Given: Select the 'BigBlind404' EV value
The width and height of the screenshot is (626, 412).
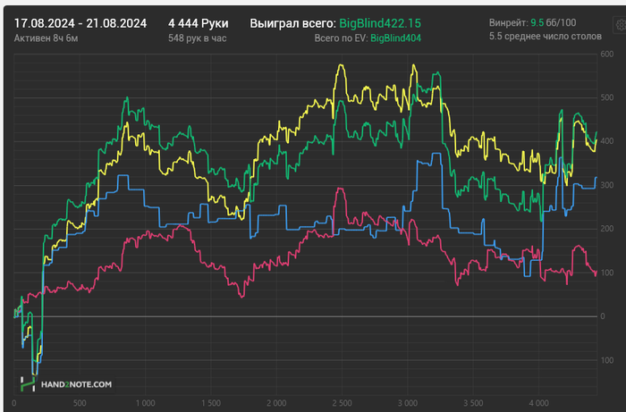Looking at the screenshot, I should pos(395,38).
